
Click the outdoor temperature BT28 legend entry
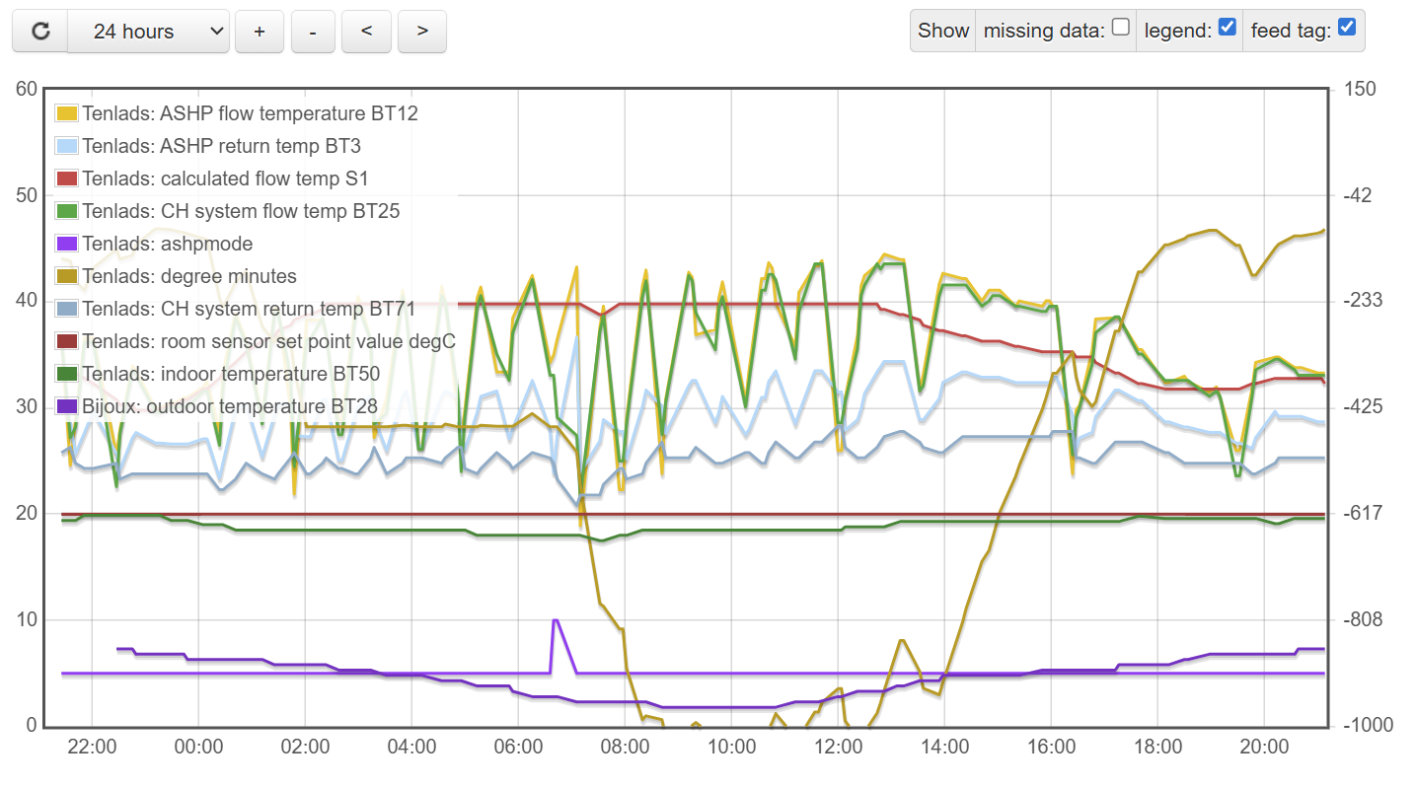point(229,406)
